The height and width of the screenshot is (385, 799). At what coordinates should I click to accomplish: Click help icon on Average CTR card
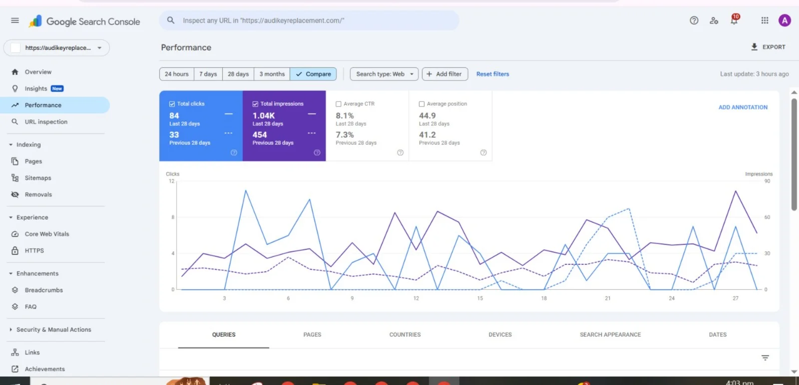click(x=400, y=153)
